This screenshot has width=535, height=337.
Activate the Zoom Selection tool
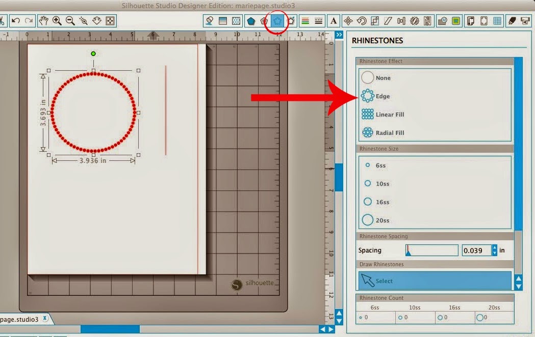point(83,21)
